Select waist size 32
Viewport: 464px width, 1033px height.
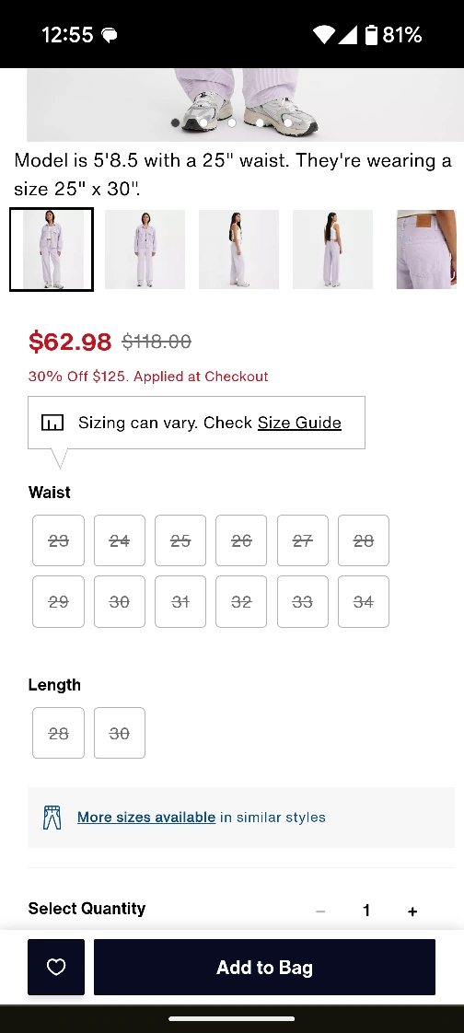tap(241, 601)
